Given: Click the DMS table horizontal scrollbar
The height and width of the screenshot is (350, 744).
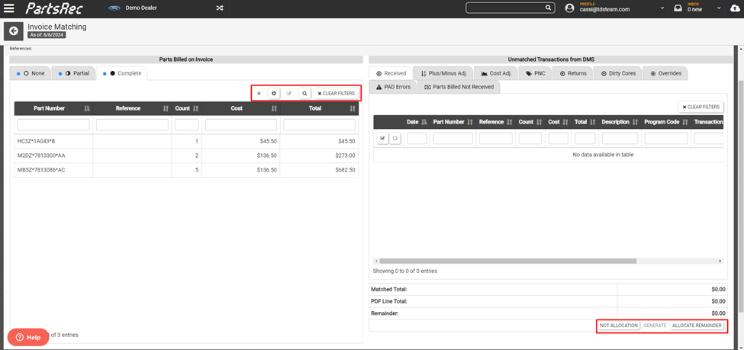Looking at the screenshot, I should [507, 261].
